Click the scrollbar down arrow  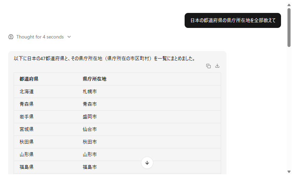click(x=289, y=172)
